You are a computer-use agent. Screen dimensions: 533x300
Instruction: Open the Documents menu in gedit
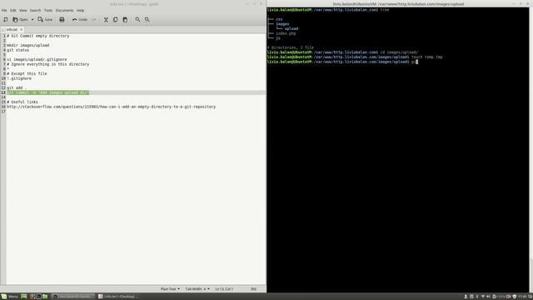[x=65, y=11]
